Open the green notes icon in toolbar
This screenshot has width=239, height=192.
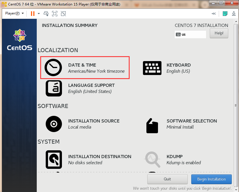[225, 14]
